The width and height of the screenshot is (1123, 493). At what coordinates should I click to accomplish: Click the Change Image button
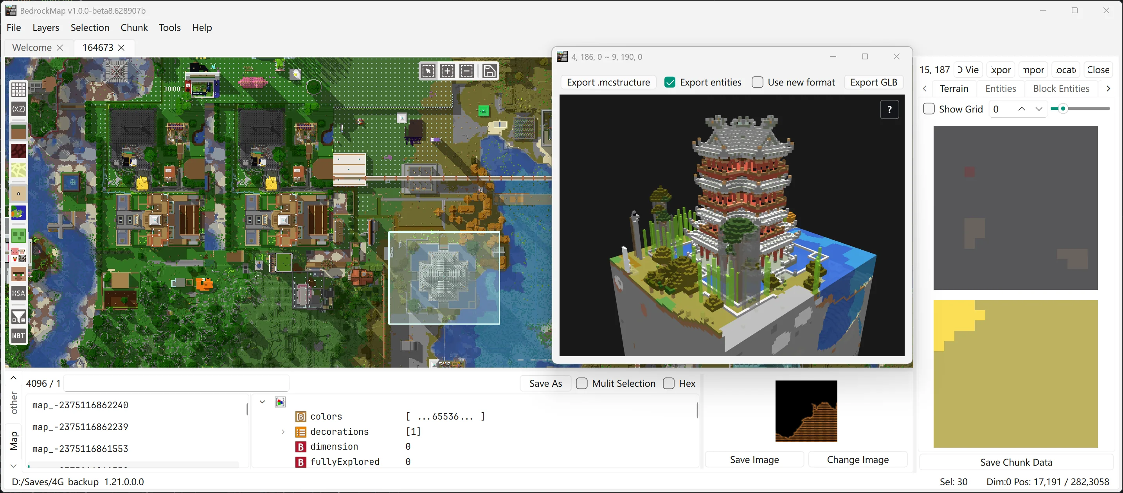[857, 459]
